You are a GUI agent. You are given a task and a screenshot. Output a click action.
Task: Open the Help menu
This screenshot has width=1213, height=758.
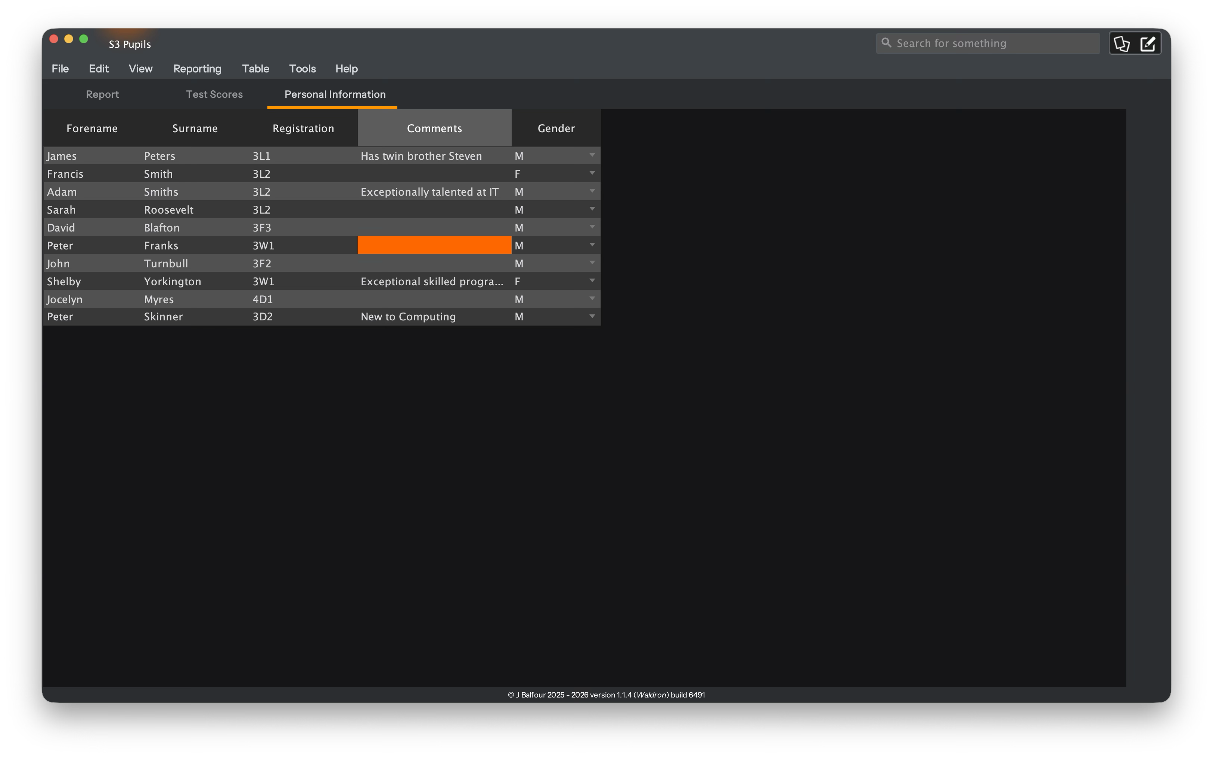click(x=346, y=69)
